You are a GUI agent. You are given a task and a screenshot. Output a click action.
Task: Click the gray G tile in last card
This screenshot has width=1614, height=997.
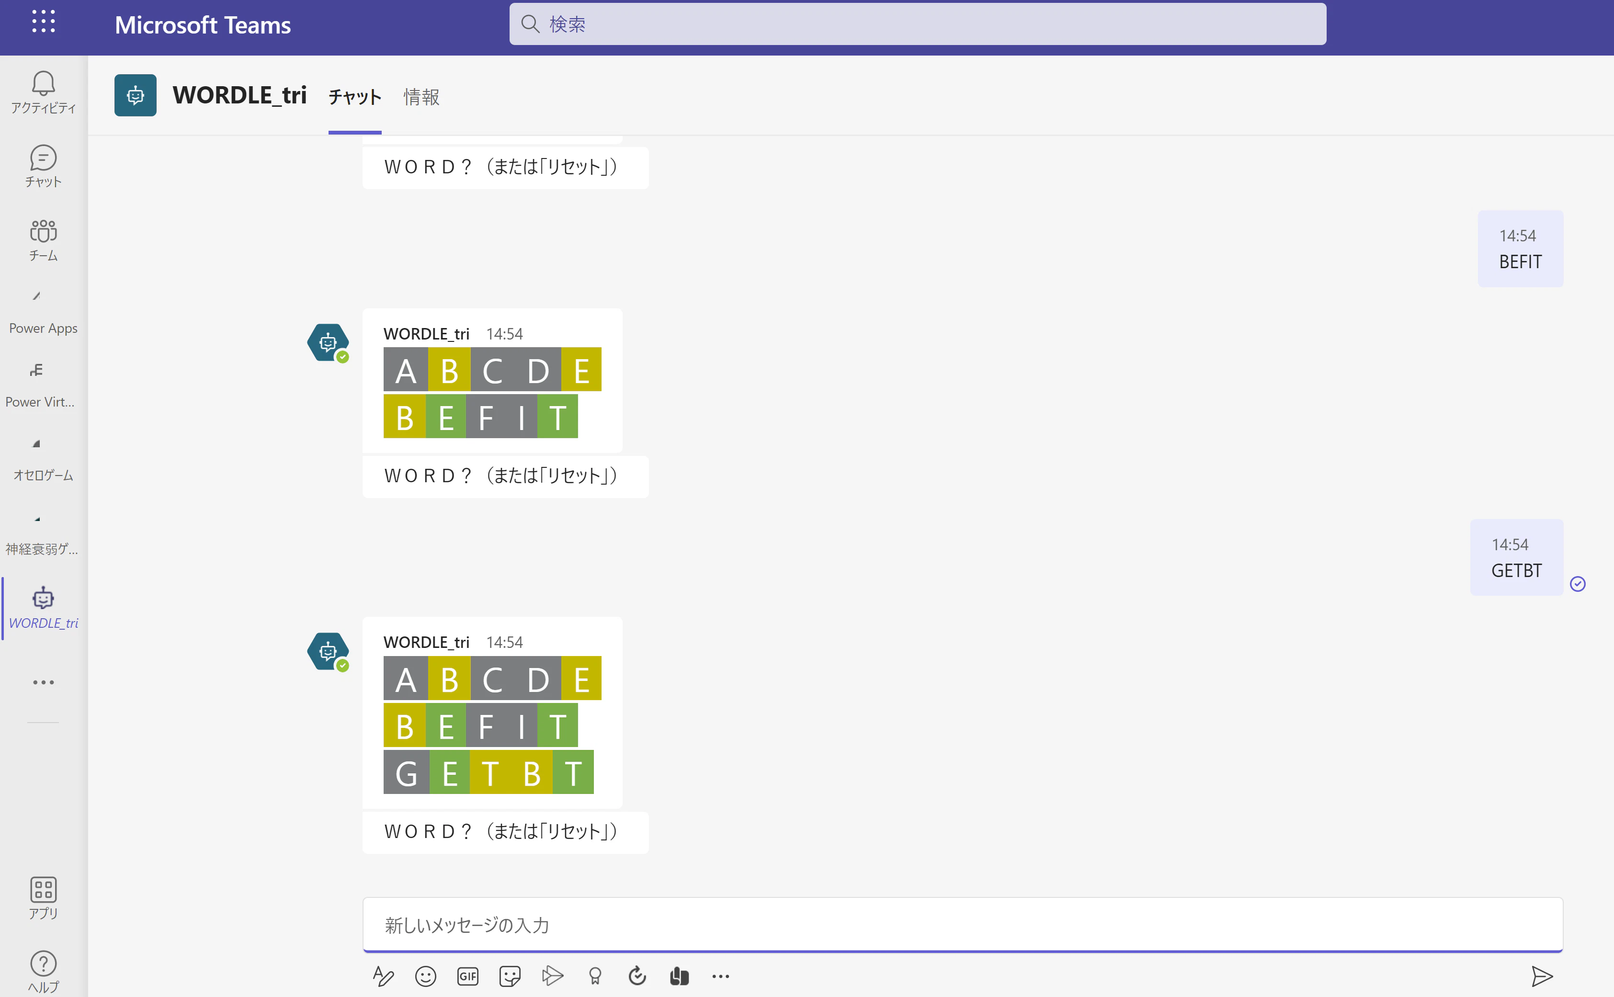406,771
